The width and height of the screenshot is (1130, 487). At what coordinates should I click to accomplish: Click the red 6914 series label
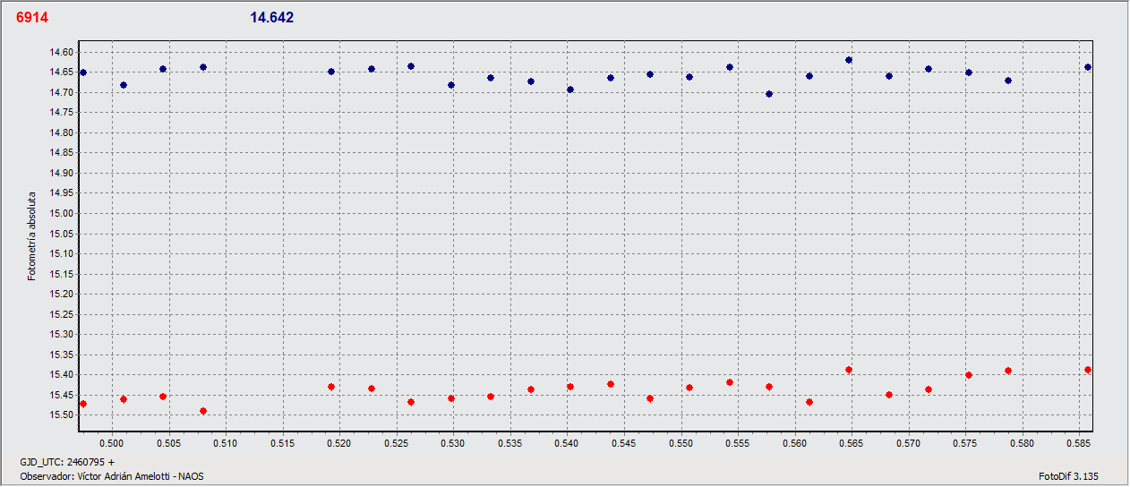coord(33,18)
